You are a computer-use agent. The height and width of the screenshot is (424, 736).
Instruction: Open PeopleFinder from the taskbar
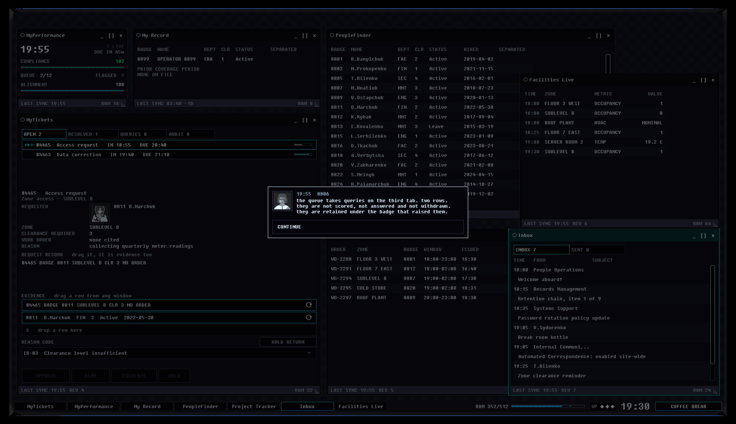click(200, 406)
